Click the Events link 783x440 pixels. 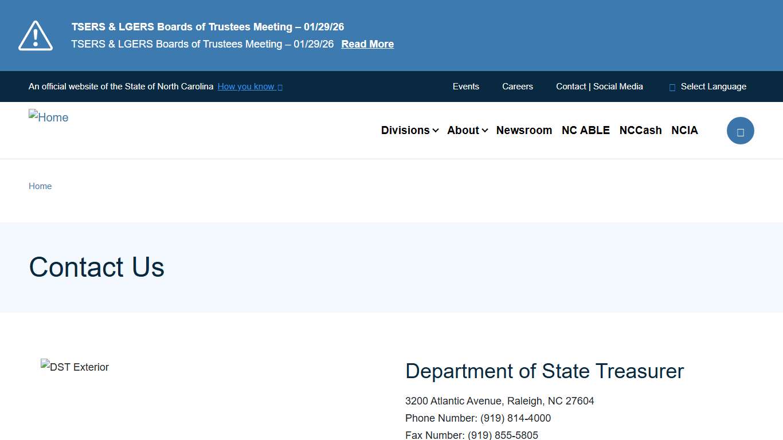point(465,87)
